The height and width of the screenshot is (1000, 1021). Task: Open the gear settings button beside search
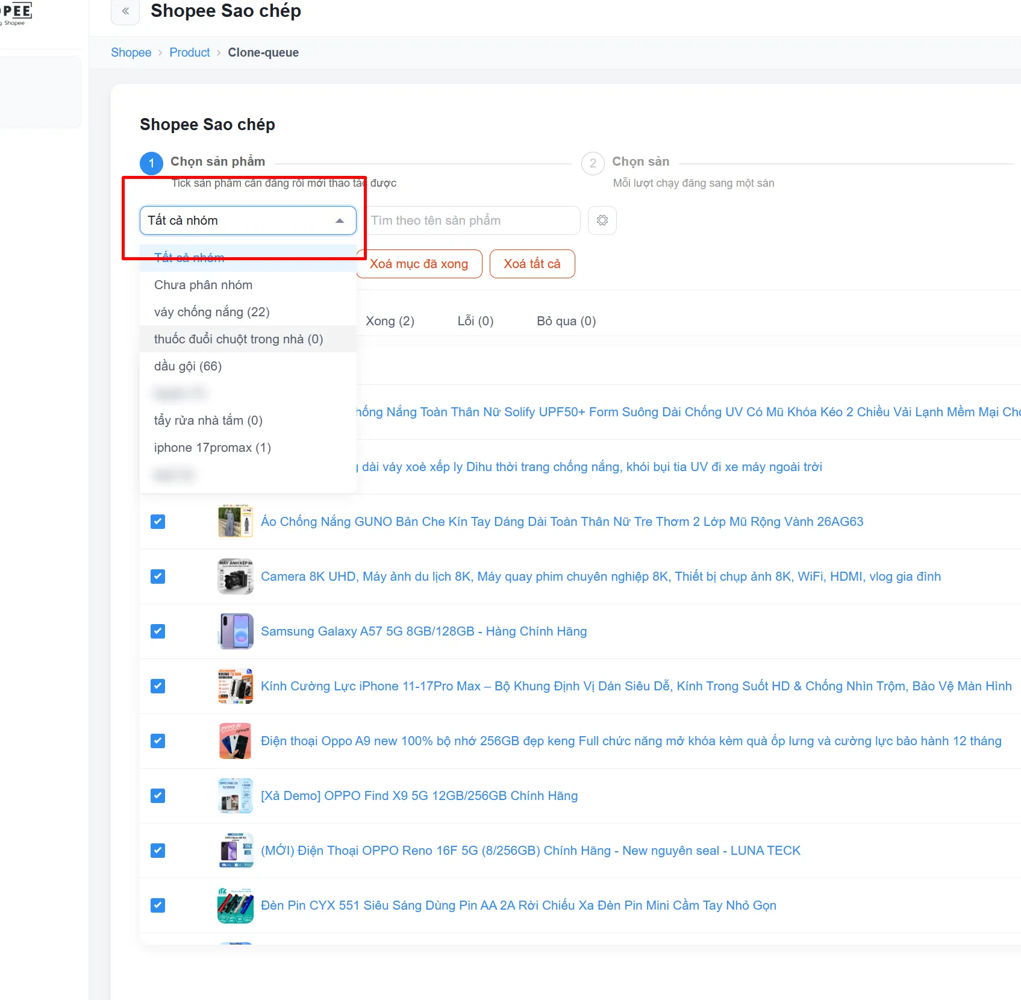point(602,220)
